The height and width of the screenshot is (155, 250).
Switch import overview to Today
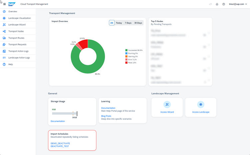119,23
